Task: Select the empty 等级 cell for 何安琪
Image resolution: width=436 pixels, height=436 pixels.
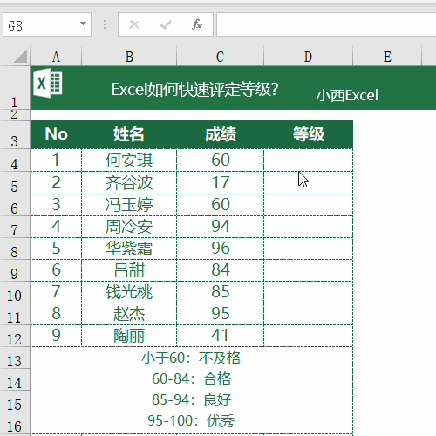Action: (x=309, y=160)
